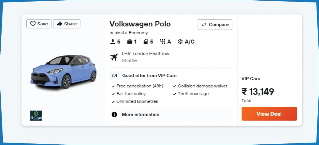This screenshot has width=319, height=145.
Task: Click the passenger seats icon
Action: click(x=113, y=42)
